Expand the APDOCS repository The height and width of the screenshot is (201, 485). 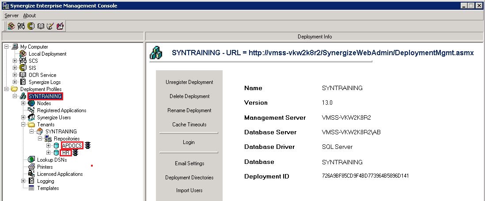point(48,146)
